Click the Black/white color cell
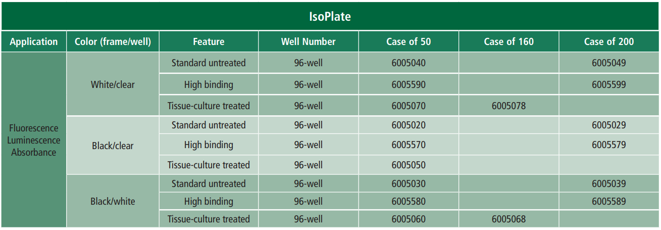Viewport: 661px width, 230px height. (x=113, y=201)
